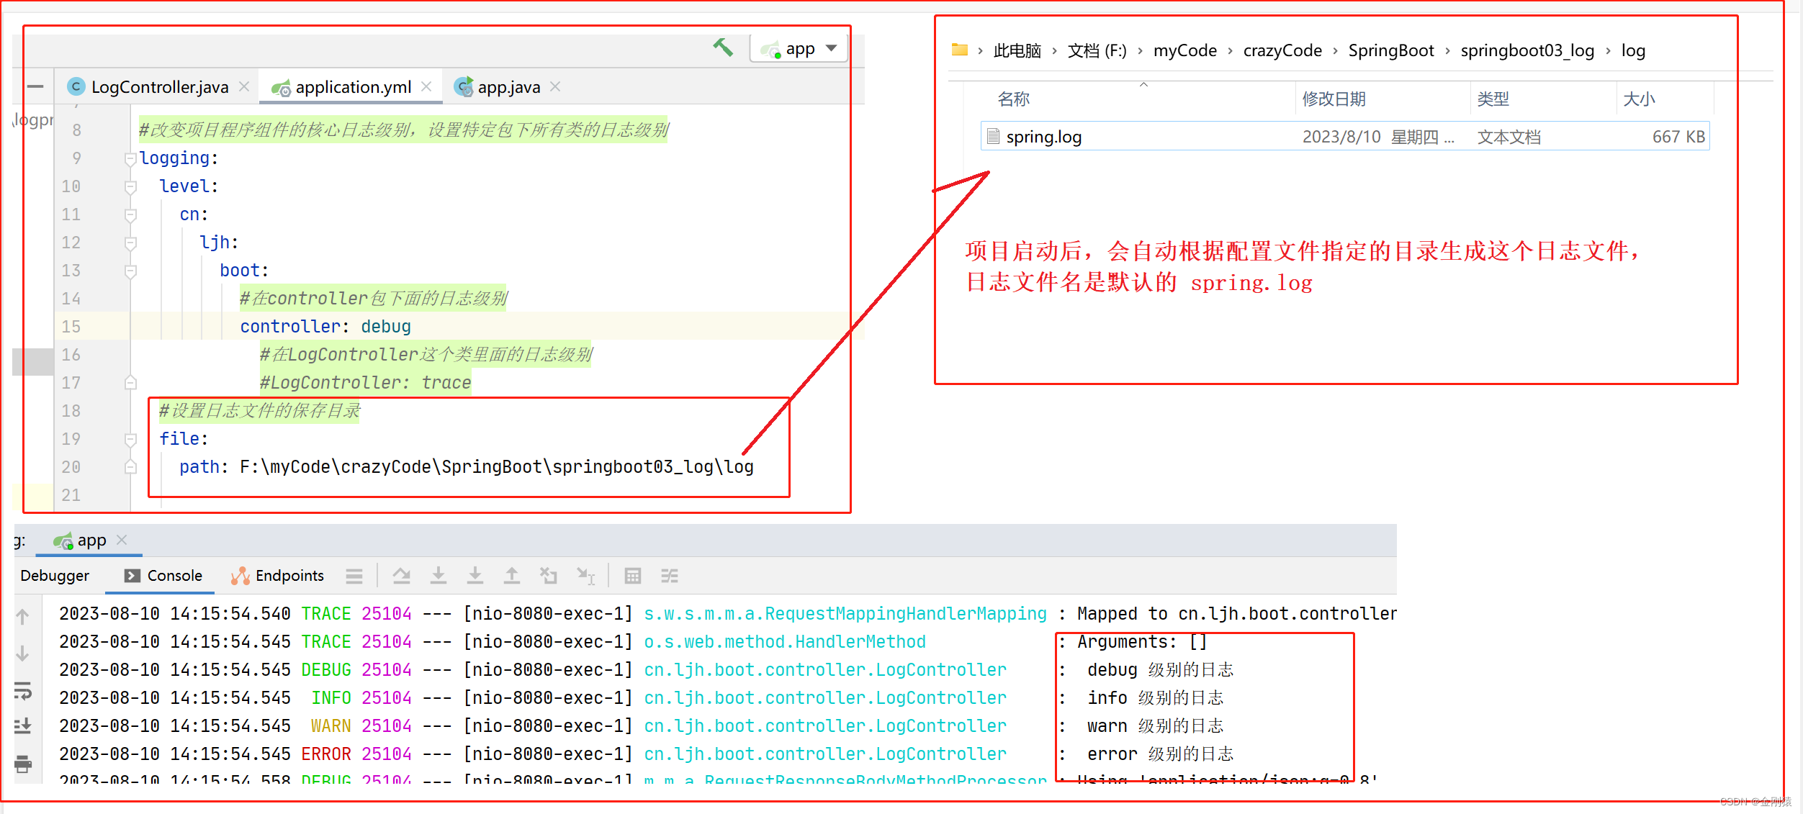1803x814 pixels.
Task: Click springboot03_log in the breadcrumb path
Action: click(1527, 50)
